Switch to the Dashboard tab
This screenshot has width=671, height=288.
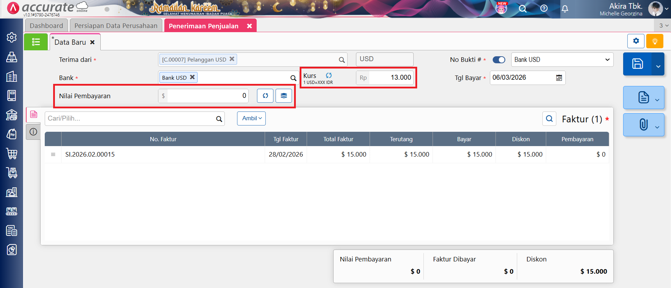[x=46, y=26]
